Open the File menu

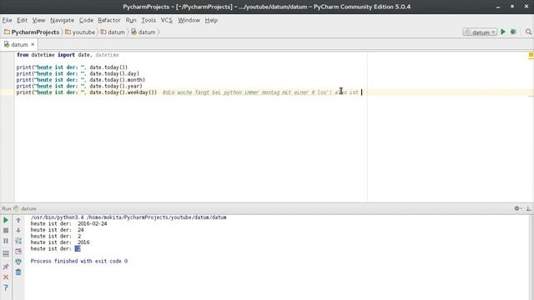(7, 20)
